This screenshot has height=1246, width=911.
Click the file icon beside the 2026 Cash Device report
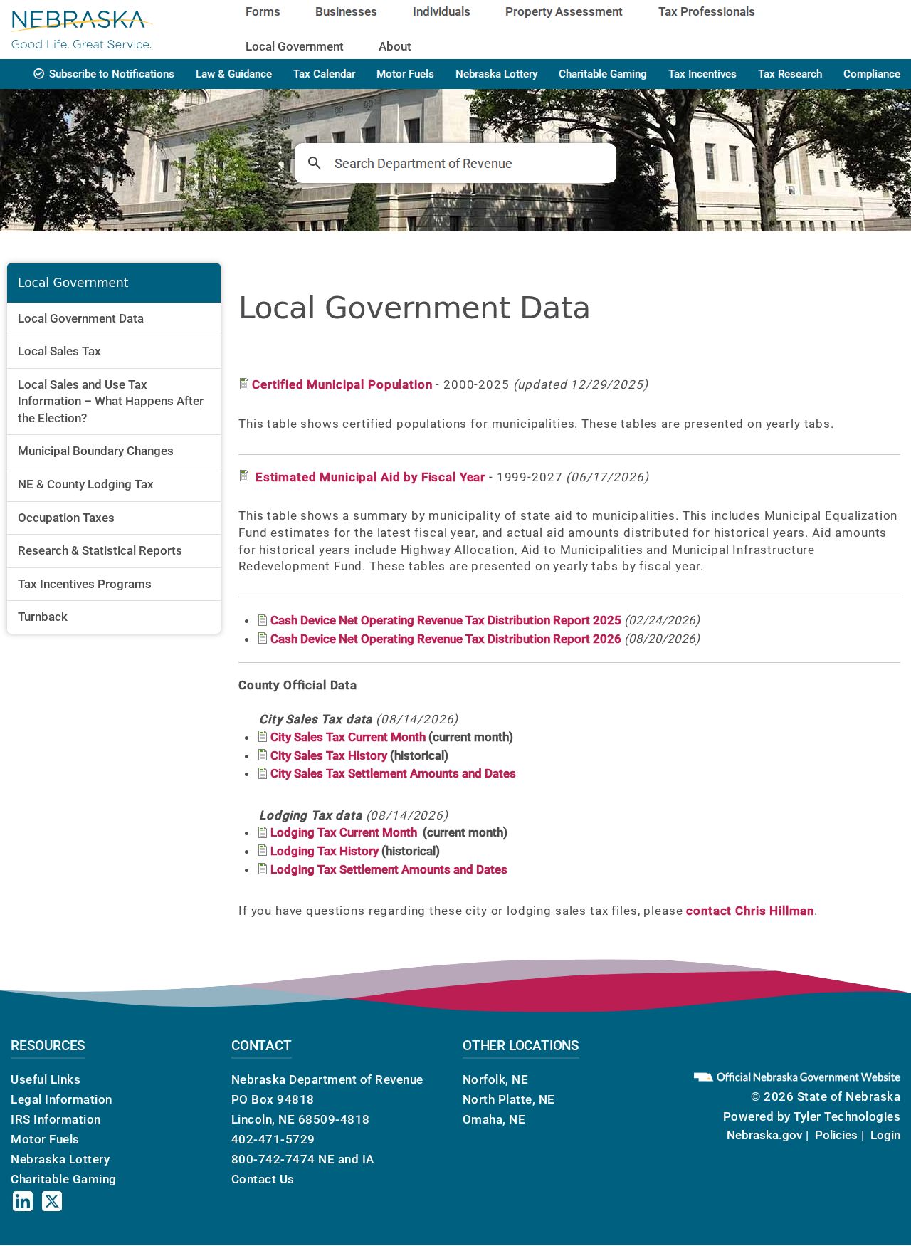[263, 638]
